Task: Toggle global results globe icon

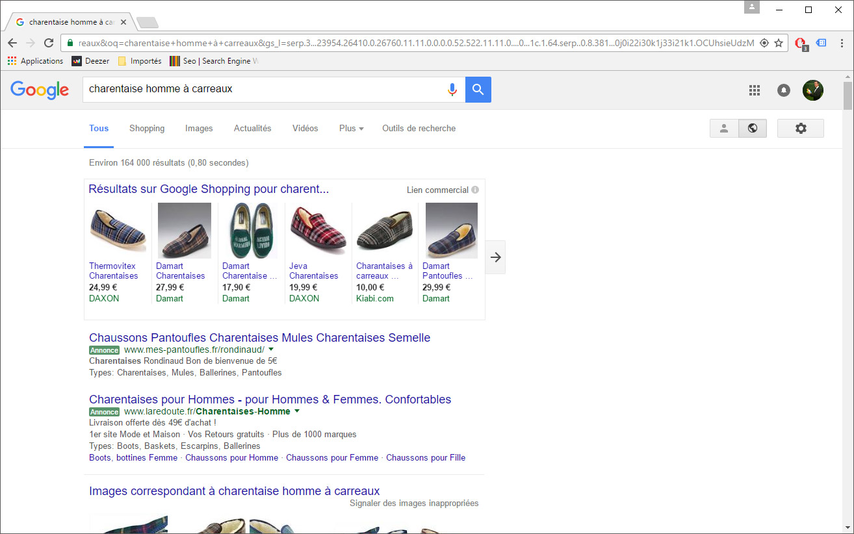Action: click(753, 129)
